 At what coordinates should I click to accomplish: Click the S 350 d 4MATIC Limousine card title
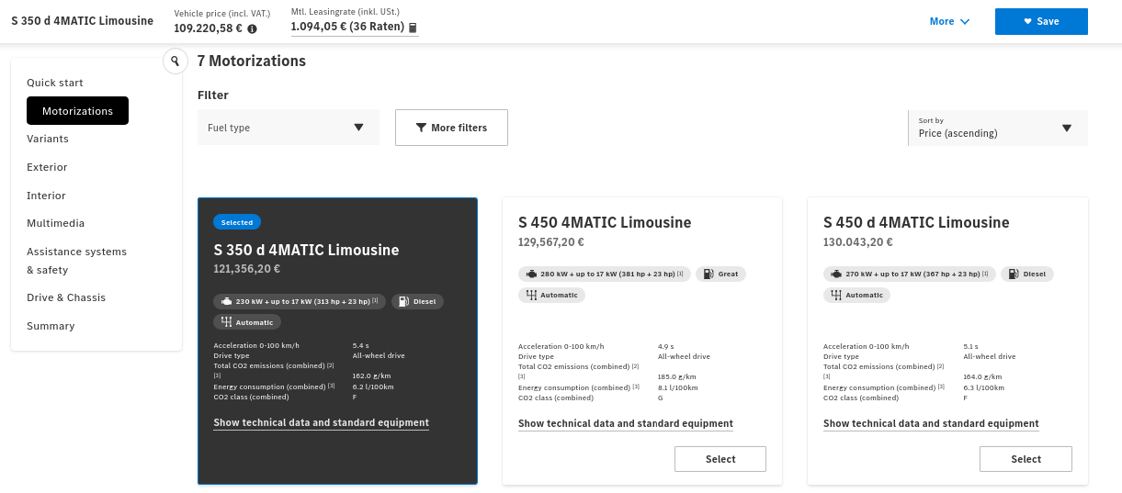point(306,250)
